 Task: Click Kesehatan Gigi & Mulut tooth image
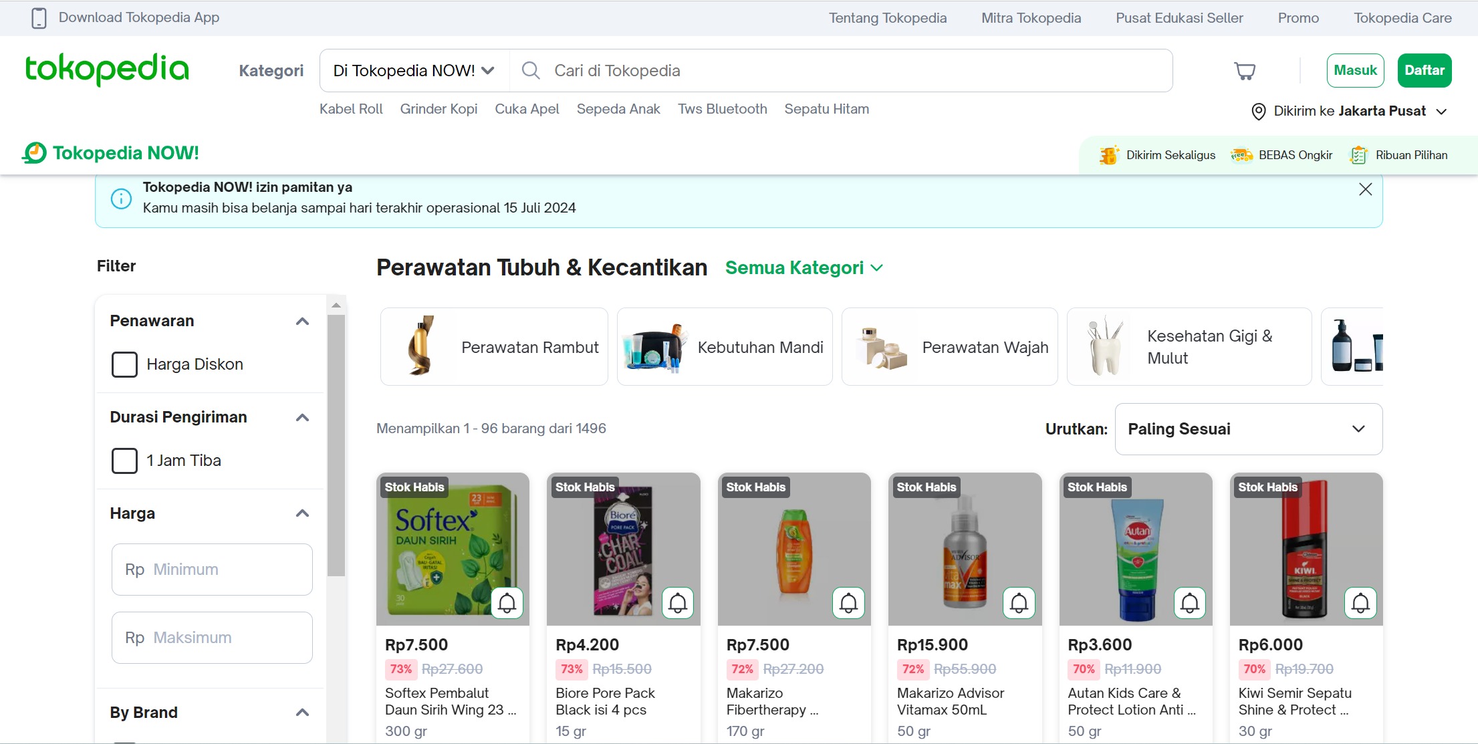click(1105, 346)
